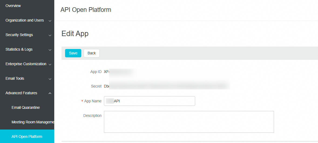Open Enterprise Customization menu
The height and width of the screenshot is (143, 318).
pos(26,64)
